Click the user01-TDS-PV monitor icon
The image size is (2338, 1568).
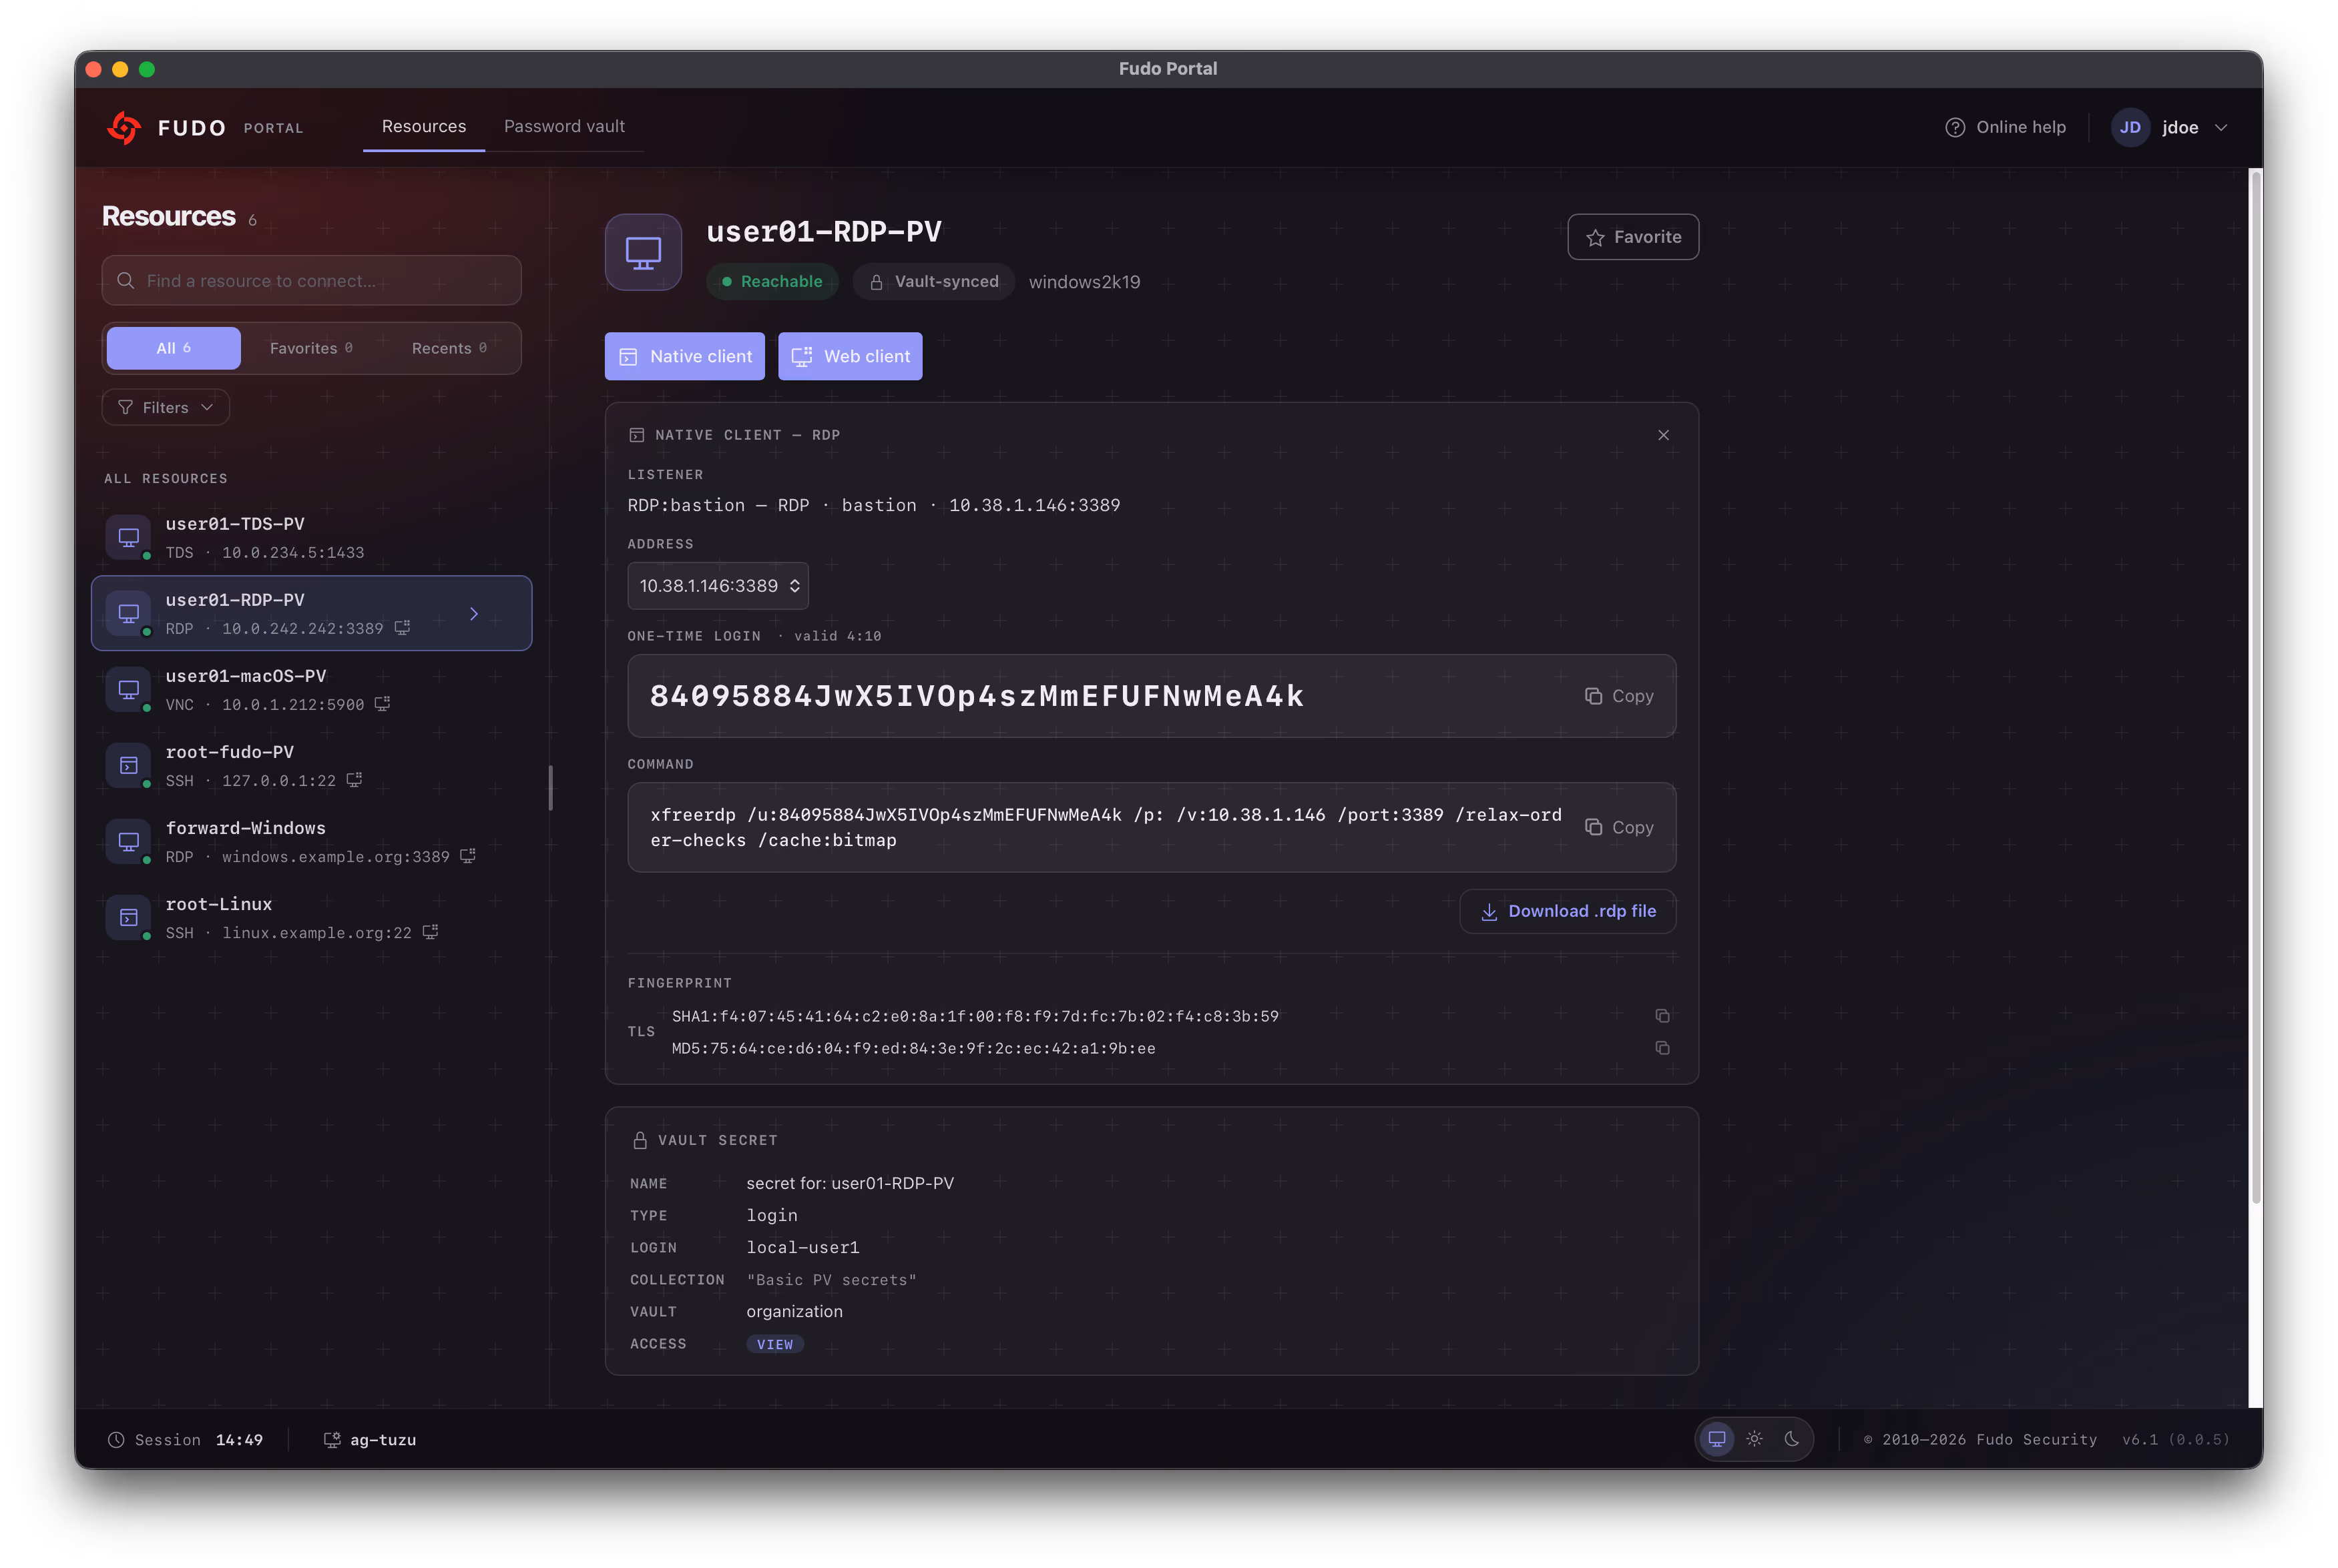(129, 537)
